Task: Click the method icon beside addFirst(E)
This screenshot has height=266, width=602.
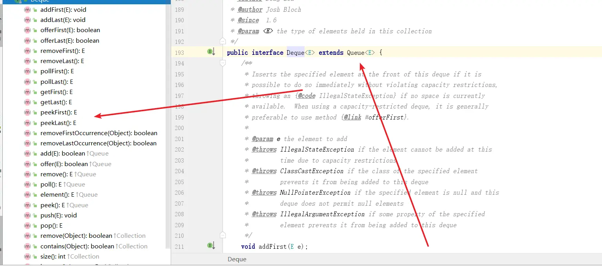Action: 27,9
